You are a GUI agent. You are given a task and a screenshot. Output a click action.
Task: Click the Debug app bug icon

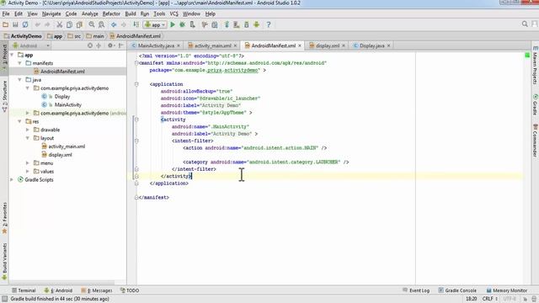click(183, 24)
